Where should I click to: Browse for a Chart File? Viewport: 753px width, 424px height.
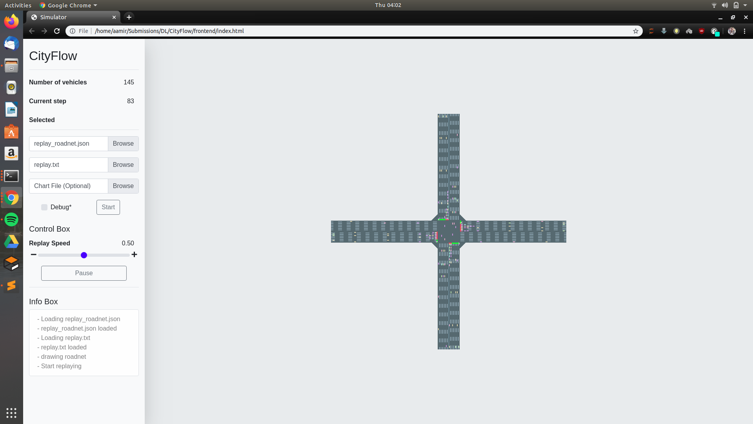pos(123,186)
